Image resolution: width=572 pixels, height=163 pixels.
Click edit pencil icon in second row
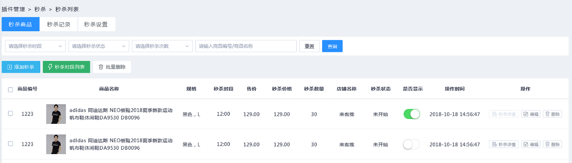pyautogui.click(x=526, y=144)
